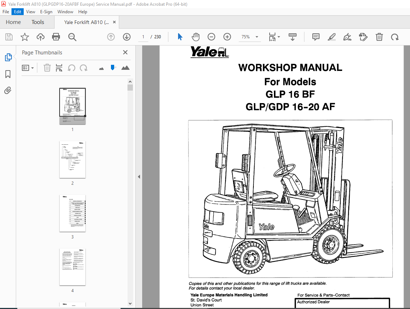Print the document with printer icon
The width and height of the screenshot is (410, 309).
(x=56, y=37)
